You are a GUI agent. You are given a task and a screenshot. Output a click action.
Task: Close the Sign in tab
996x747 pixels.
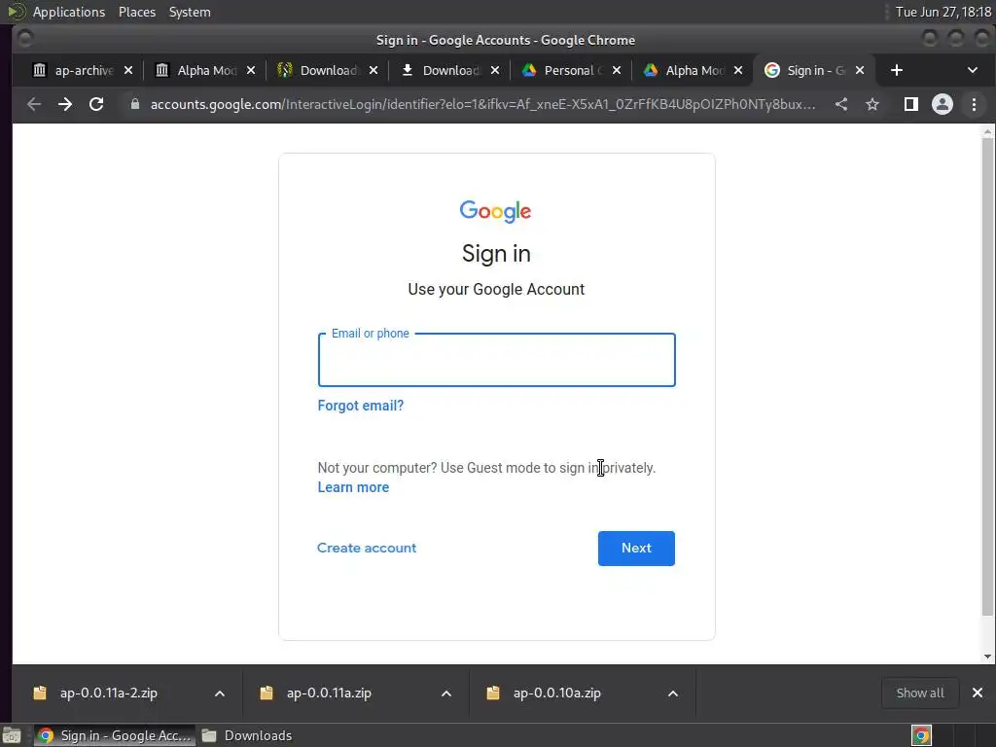(860, 70)
